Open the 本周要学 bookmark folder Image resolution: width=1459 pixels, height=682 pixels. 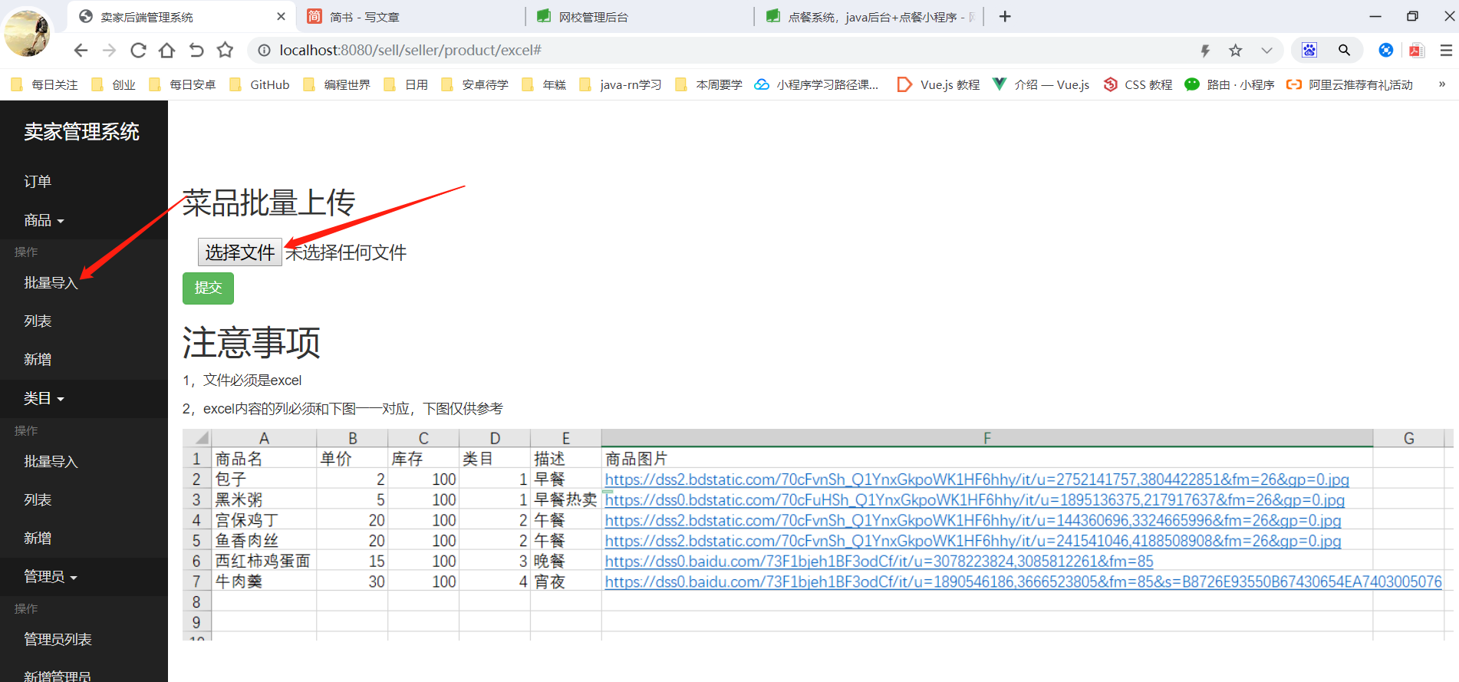[x=710, y=84]
